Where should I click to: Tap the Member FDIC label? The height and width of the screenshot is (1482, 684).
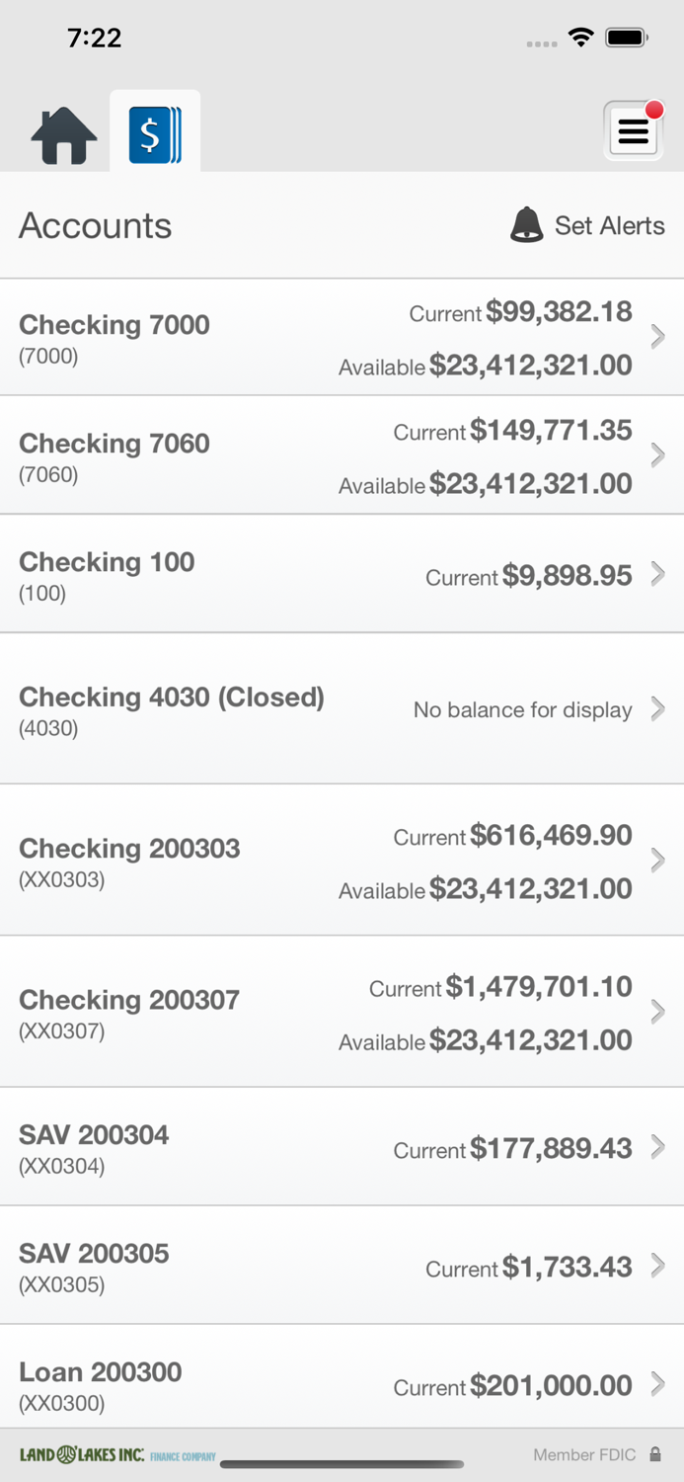click(584, 1454)
